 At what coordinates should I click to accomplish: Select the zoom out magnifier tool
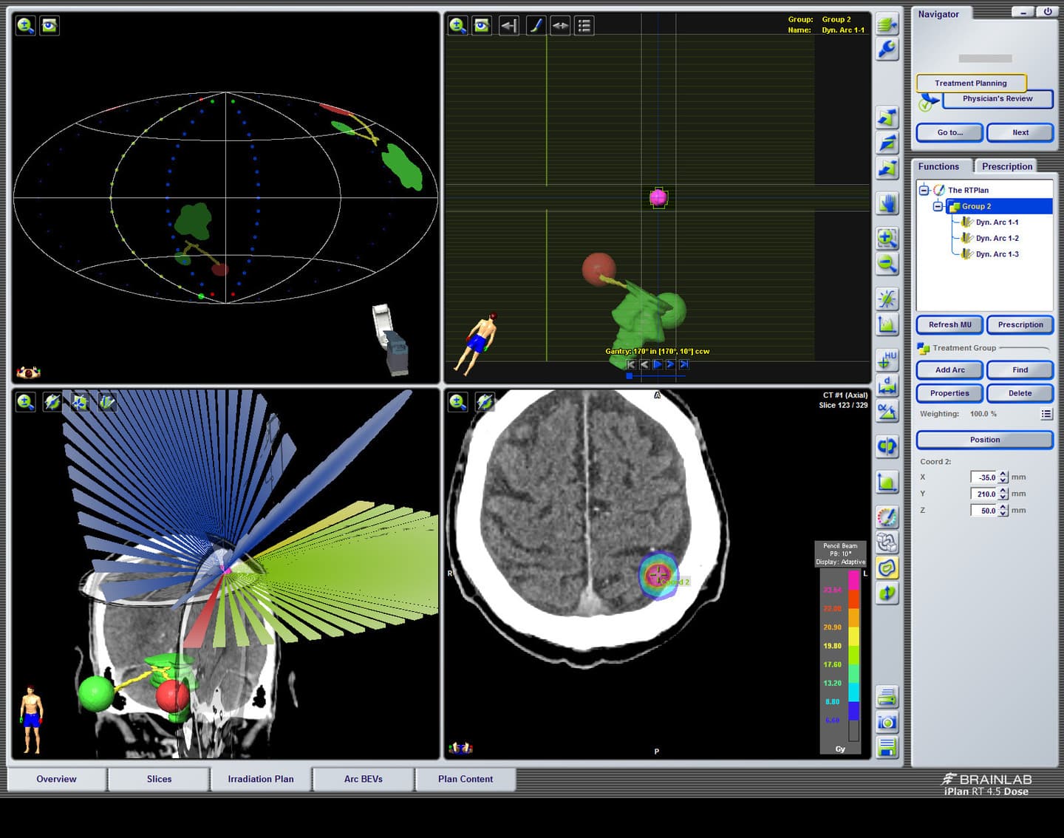point(887,264)
